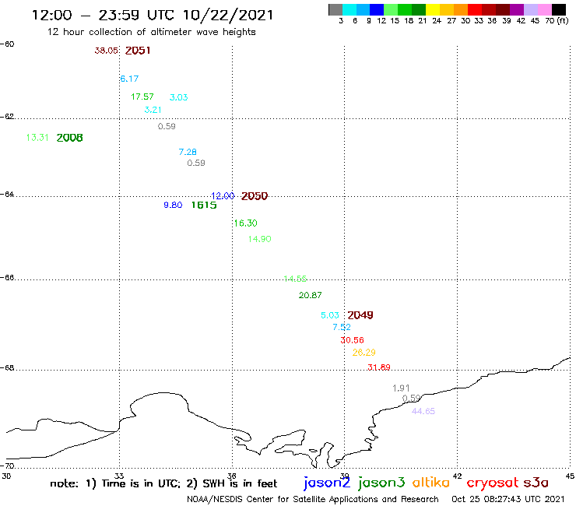The height and width of the screenshot is (506, 576).
Task: Click the latitude axis label -62
Action: (x=7, y=116)
